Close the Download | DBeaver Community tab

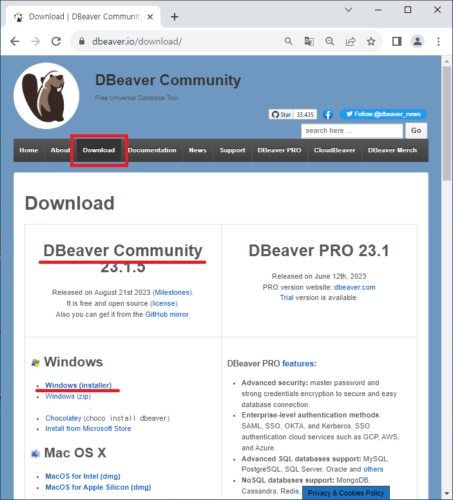150,17
